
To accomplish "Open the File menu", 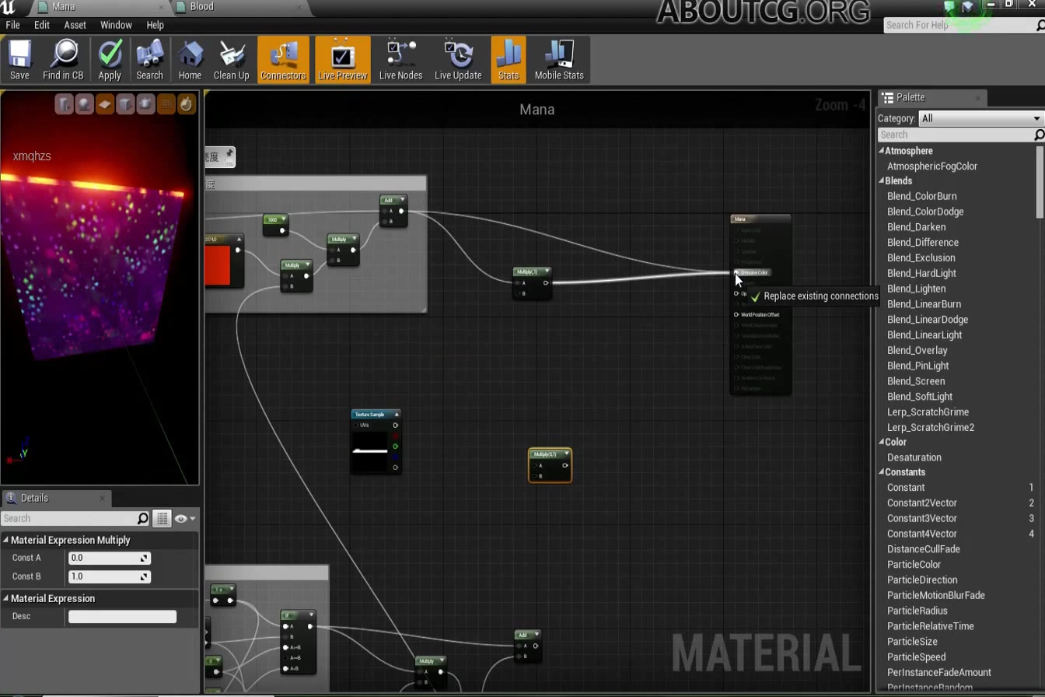I will (12, 25).
